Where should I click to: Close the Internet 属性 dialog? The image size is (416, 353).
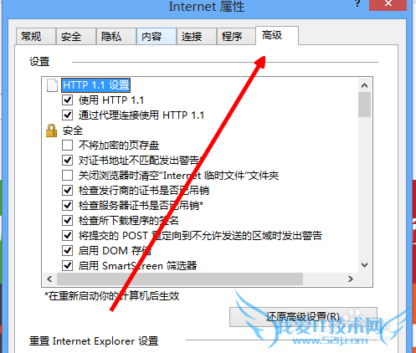coord(388,4)
